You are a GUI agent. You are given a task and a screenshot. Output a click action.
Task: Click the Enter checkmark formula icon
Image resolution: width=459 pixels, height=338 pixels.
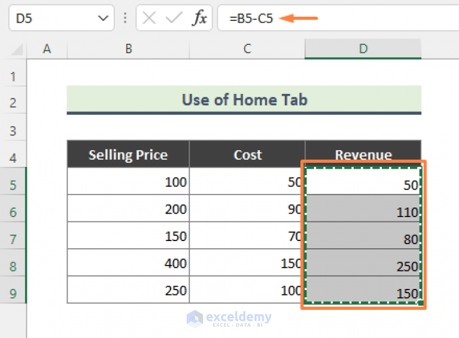point(174,18)
